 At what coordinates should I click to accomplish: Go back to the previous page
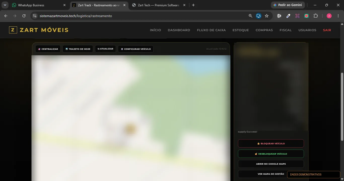click(x=6, y=16)
